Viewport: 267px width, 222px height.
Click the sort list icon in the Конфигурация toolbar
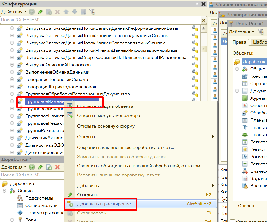[x=83, y=12]
